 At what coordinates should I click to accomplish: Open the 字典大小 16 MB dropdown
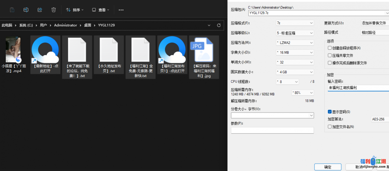tap(294, 52)
